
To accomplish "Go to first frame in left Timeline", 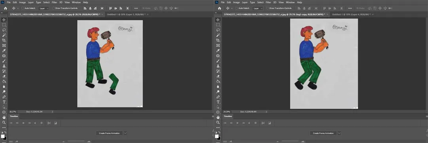I will point(11,123).
